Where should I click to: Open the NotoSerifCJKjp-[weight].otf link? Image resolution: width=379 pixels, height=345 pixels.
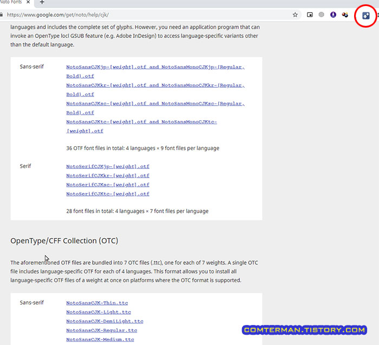[108, 167]
